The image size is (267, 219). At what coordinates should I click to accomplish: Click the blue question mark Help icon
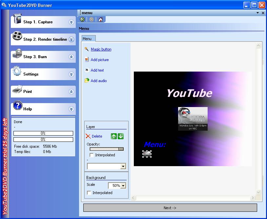18,105
